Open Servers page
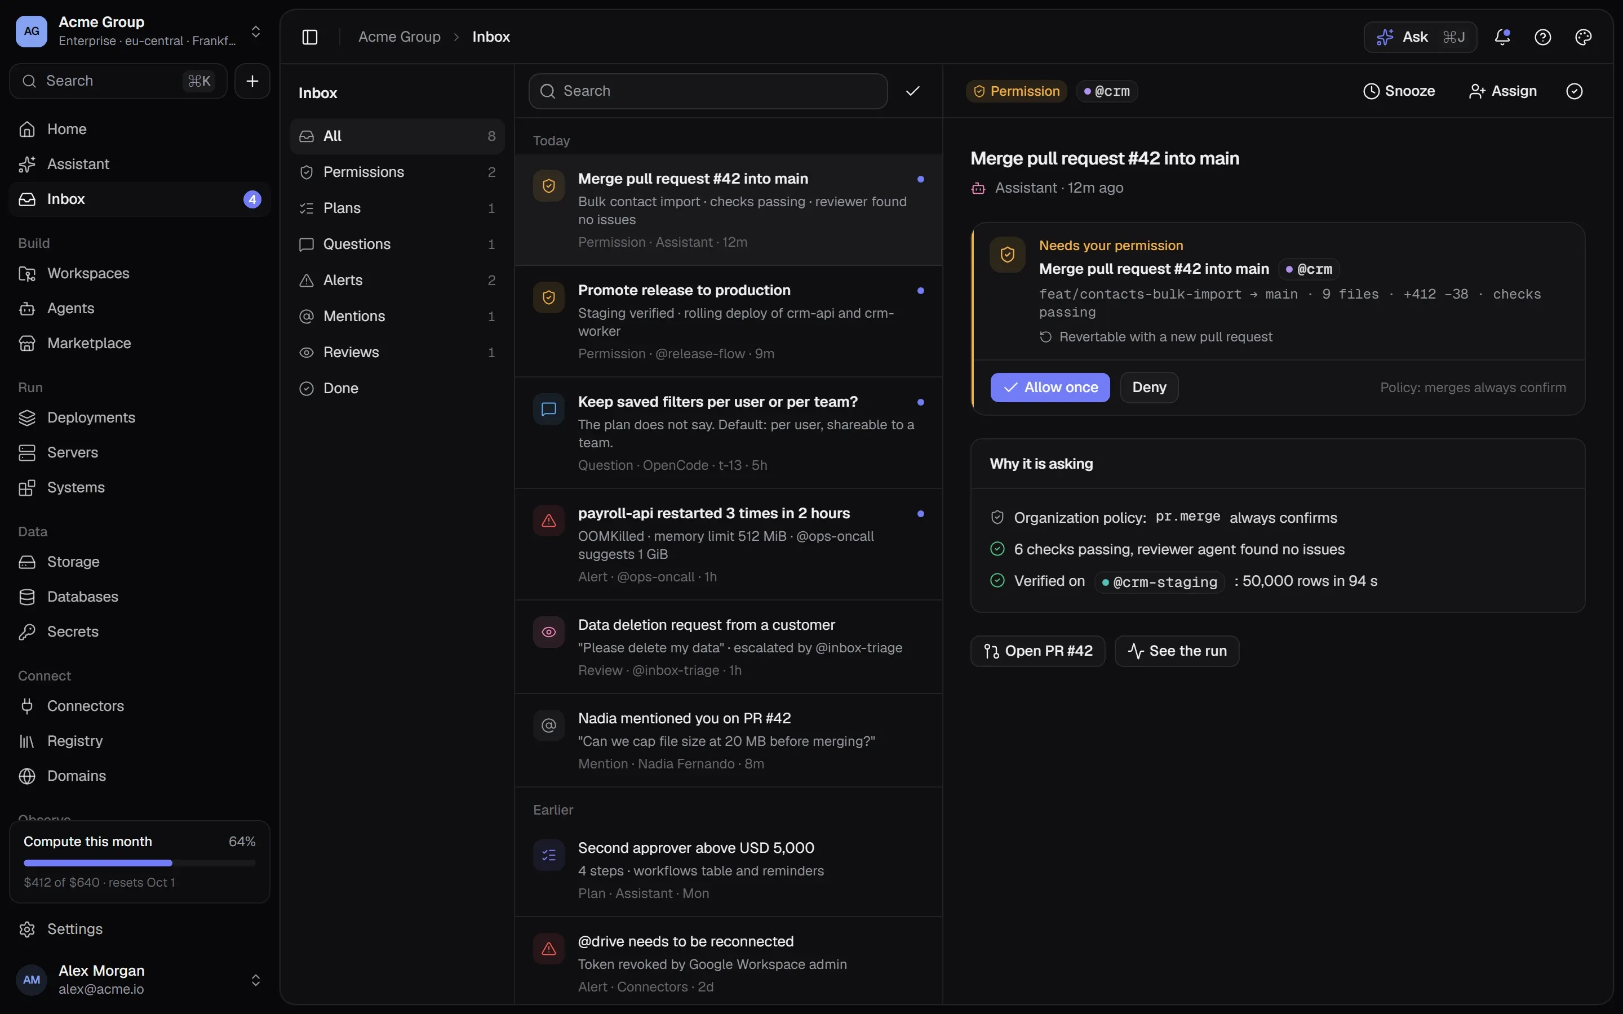1623x1014 pixels. [x=140, y=452]
